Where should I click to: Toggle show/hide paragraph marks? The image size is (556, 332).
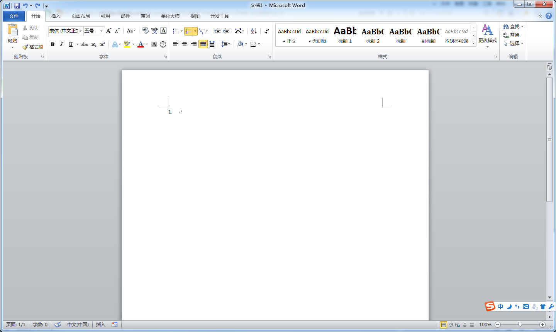tap(267, 31)
